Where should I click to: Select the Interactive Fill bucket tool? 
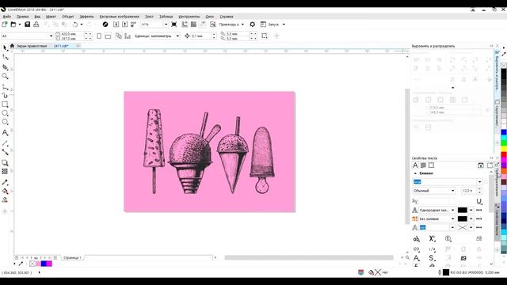click(x=5, y=192)
